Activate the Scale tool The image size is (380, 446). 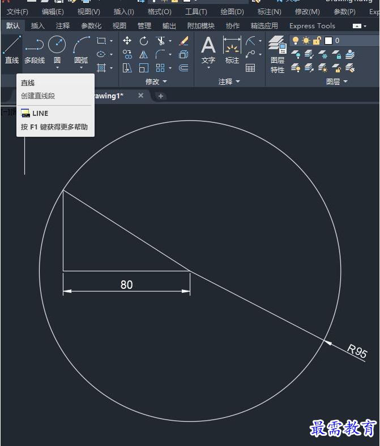(x=144, y=68)
